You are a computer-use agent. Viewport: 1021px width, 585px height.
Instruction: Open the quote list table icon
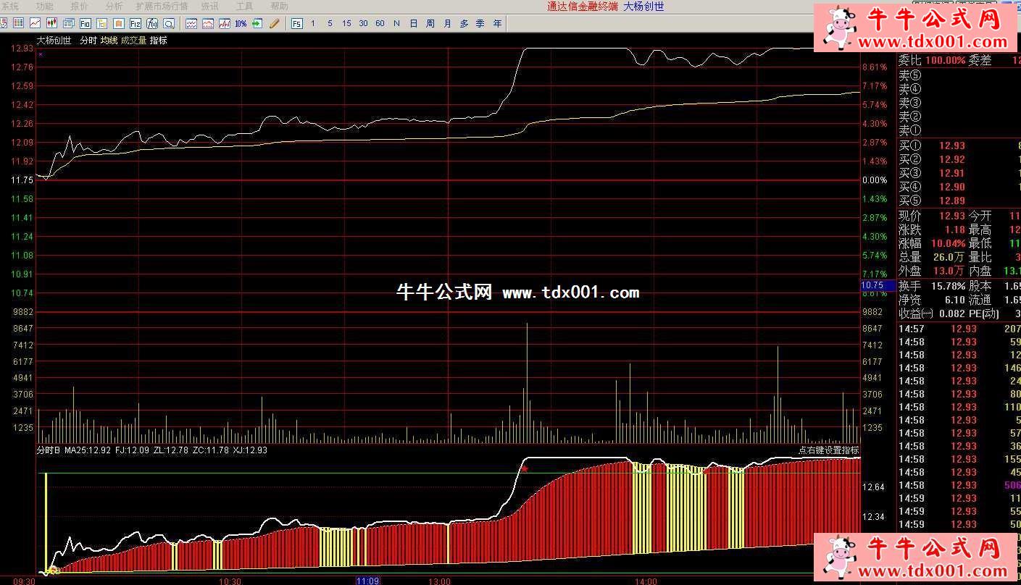pos(18,23)
